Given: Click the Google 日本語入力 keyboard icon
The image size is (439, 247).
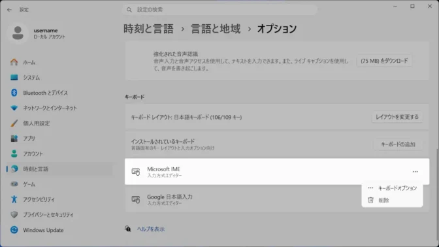Looking at the screenshot, I should [x=136, y=199].
